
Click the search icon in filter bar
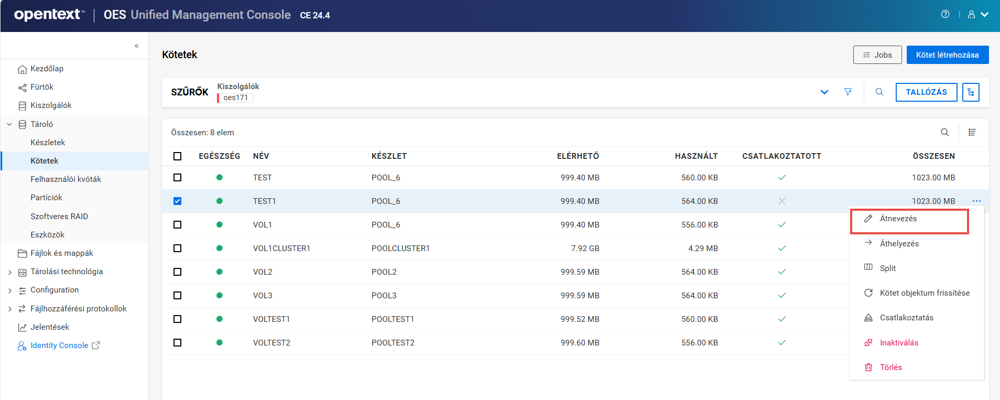click(x=879, y=92)
